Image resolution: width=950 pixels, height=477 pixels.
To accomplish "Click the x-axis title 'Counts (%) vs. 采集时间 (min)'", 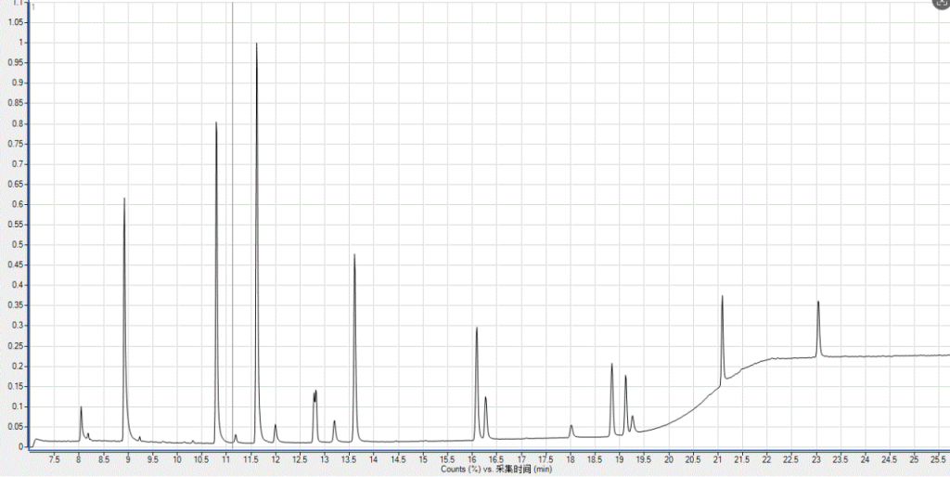I will coord(495,470).
